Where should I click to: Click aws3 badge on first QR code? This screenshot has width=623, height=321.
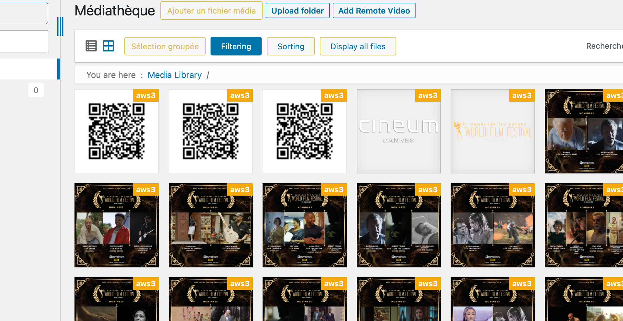tap(146, 95)
